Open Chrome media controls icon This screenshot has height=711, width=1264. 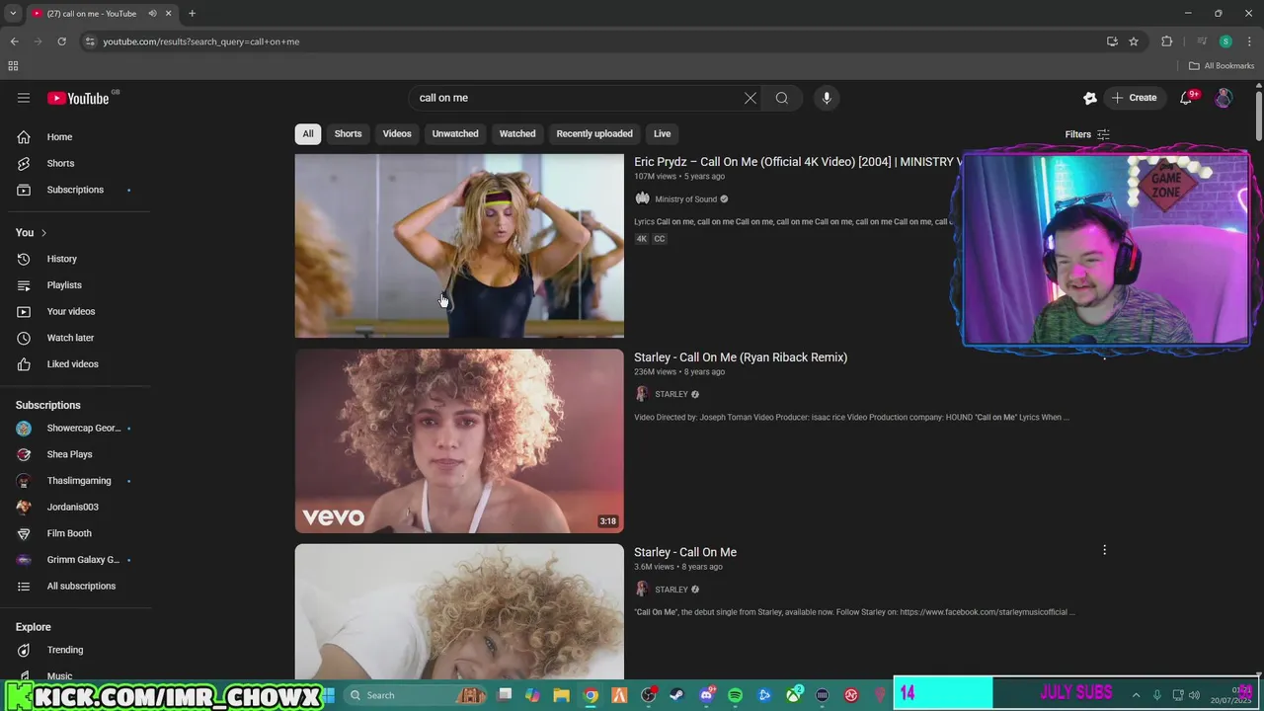coord(1202,41)
